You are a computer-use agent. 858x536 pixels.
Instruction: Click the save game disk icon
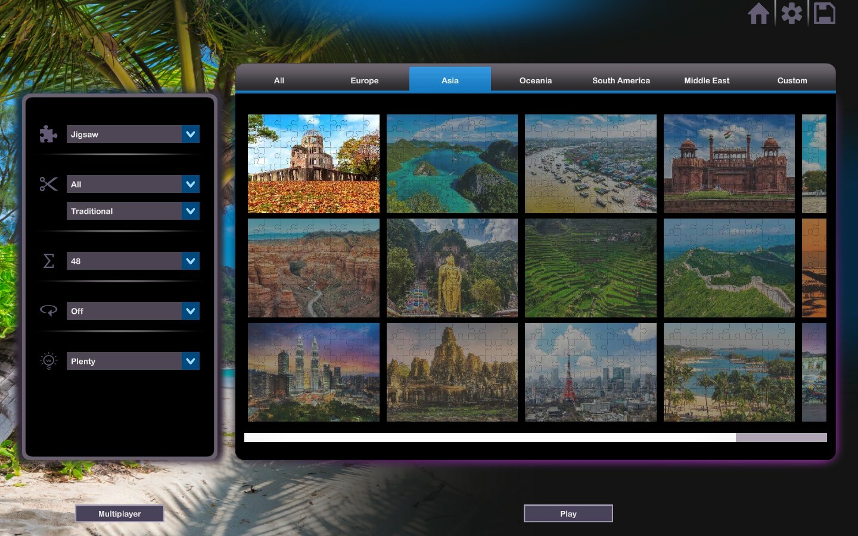coord(825,13)
